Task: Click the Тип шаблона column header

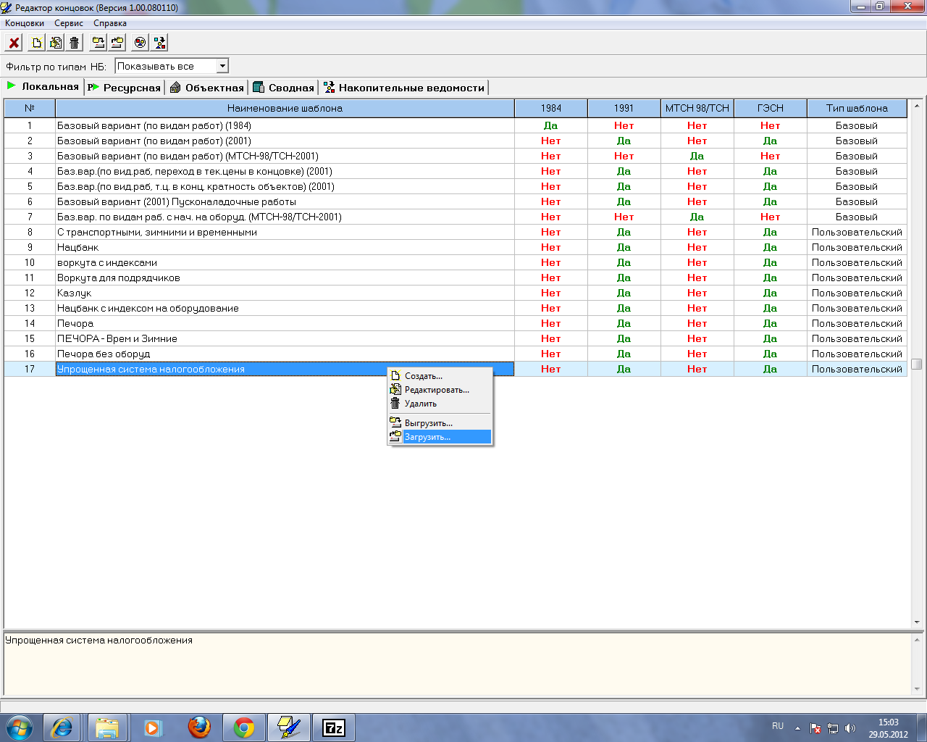Action: coord(857,108)
